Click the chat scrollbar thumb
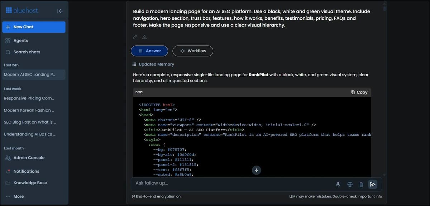The height and width of the screenshot is (206, 430). coord(384,8)
